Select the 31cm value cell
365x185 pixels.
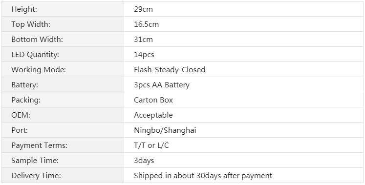click(x=243, y=39)
